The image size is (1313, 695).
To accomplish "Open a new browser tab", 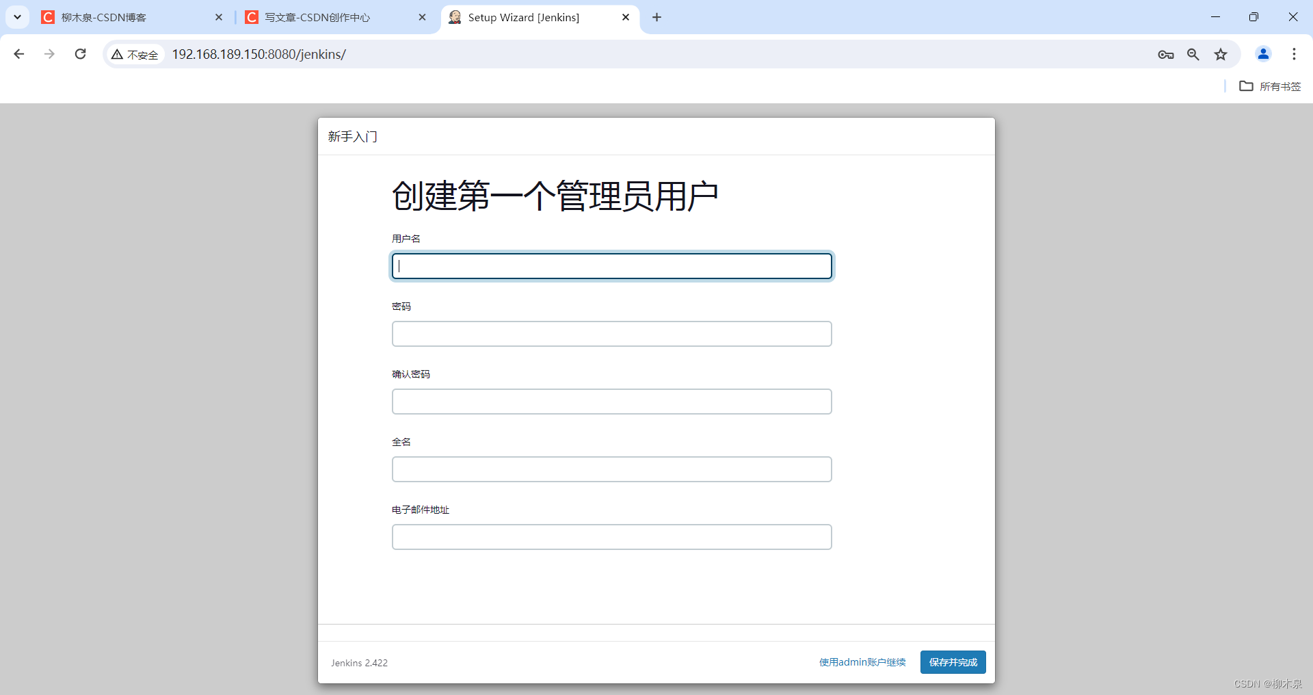I will [656, 17].
